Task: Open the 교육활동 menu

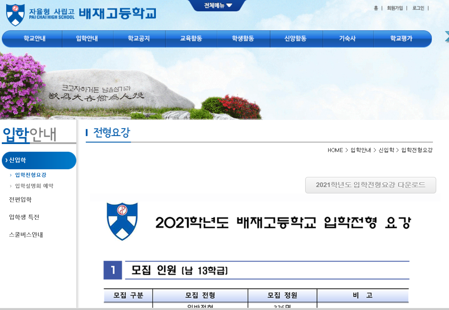Action: (191, 38)
